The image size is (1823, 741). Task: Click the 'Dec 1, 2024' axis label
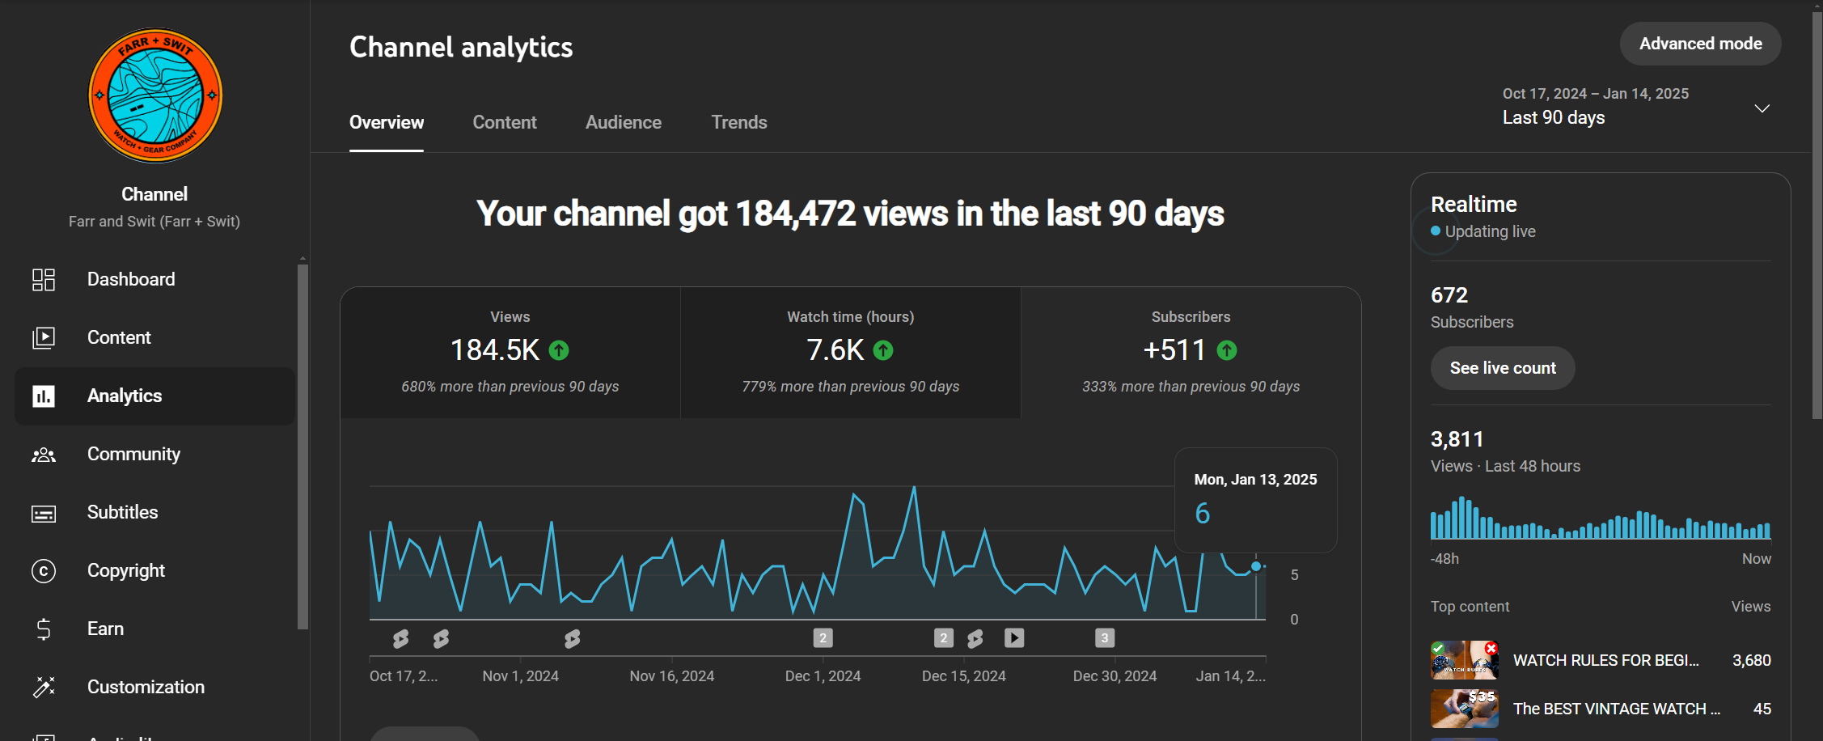pyautogui.click(x=823, y=676)
